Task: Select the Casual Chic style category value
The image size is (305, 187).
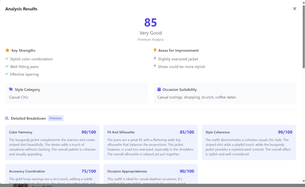Action: point(19,97)
